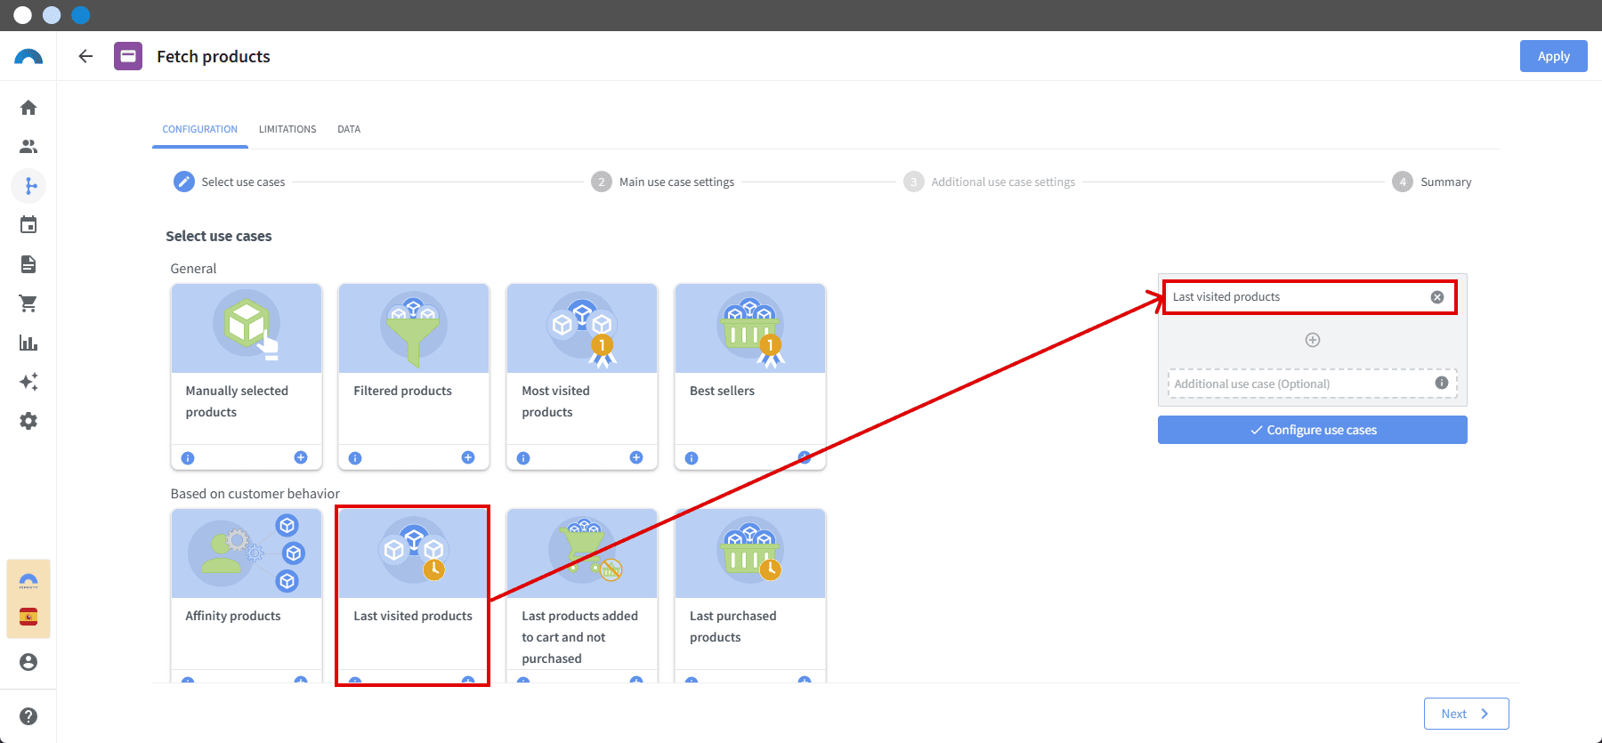Open the Analytics bar chart icon
Viewport: 1602px width, 743px height.
coord(28,343)
